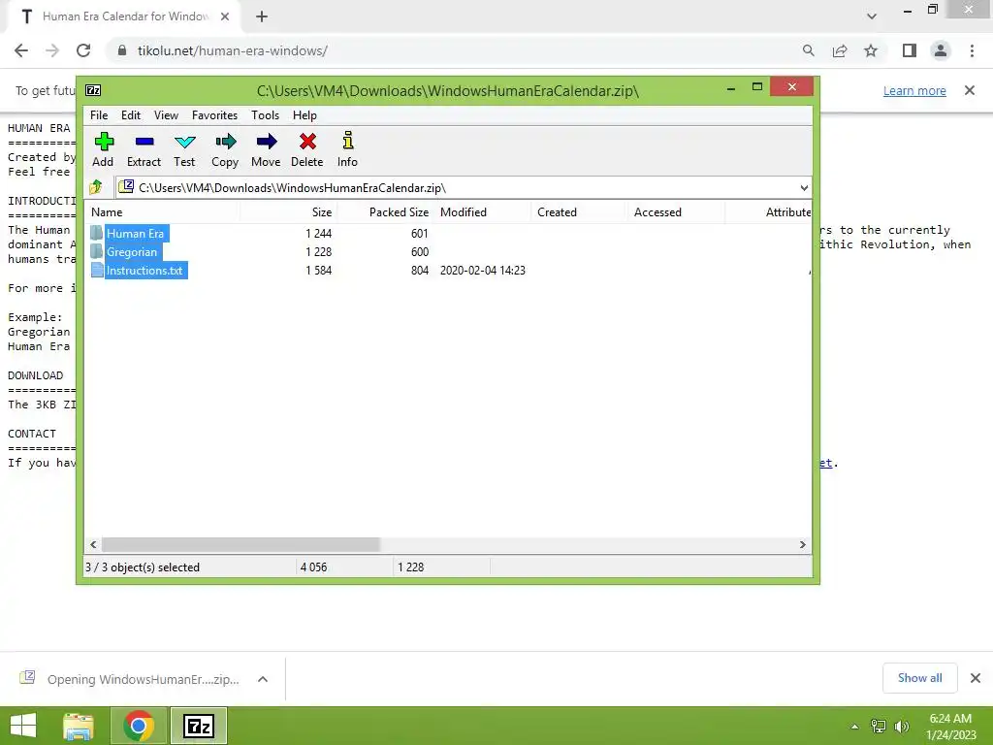Open a new Chrome tab
Viewport: 993px width, 745px height.
[x=262, y=16]
